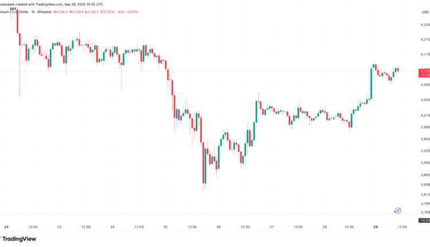The image size is (430, 247).
Task: Click the 27 date label on time axis
Action: pyautogui.click(x=271, y=227)
